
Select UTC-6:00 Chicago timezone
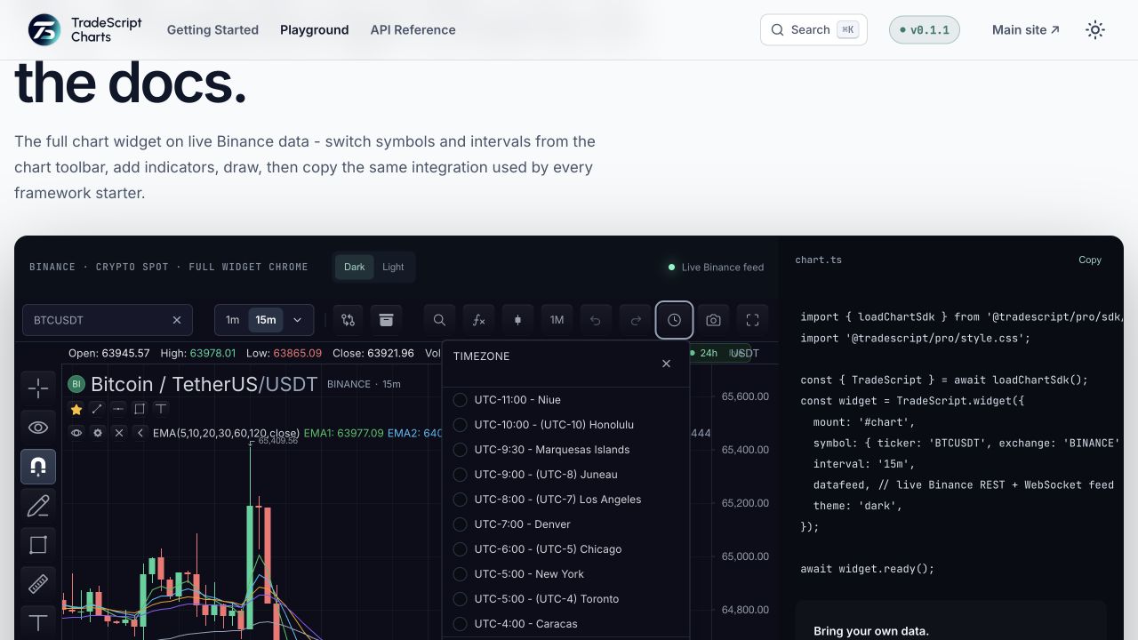(565, 549)
